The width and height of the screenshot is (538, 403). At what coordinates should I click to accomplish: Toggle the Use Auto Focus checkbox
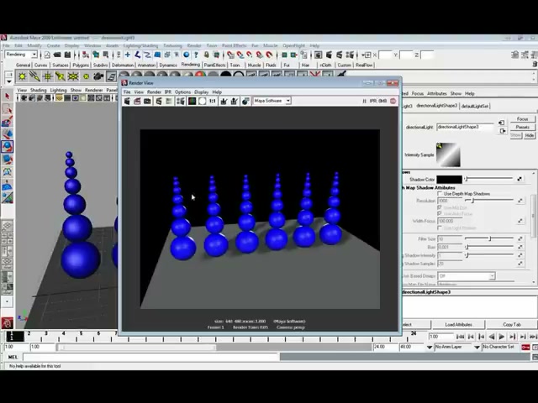[x=440, y=214]
